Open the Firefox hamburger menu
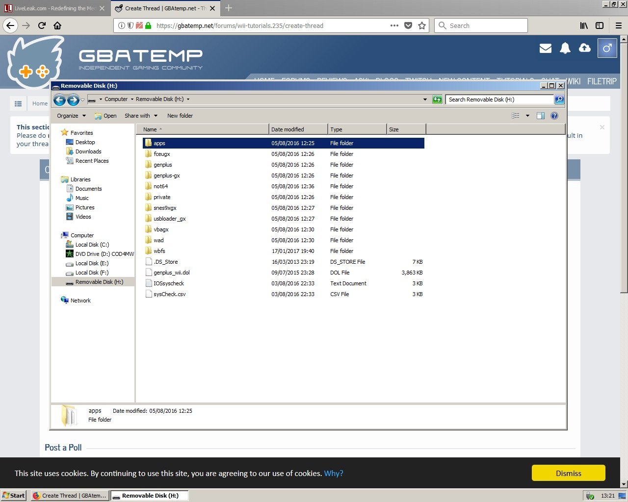 click(x=619, y=25)
